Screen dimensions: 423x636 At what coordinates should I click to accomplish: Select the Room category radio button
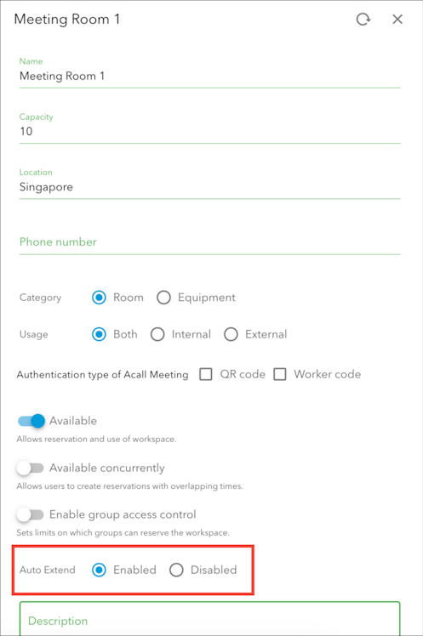99,298
